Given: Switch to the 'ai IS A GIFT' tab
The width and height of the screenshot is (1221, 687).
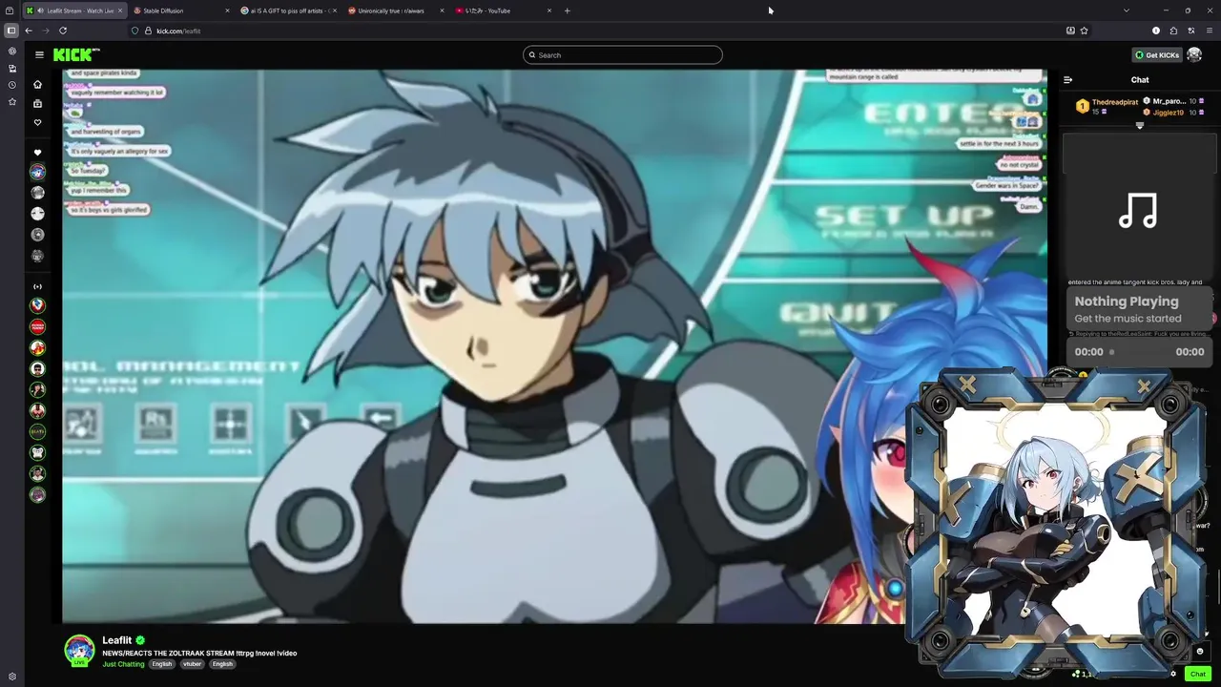Looking at the screenshot, I should click(288, 10).
